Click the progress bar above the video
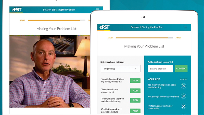 (x=57, y=20)
